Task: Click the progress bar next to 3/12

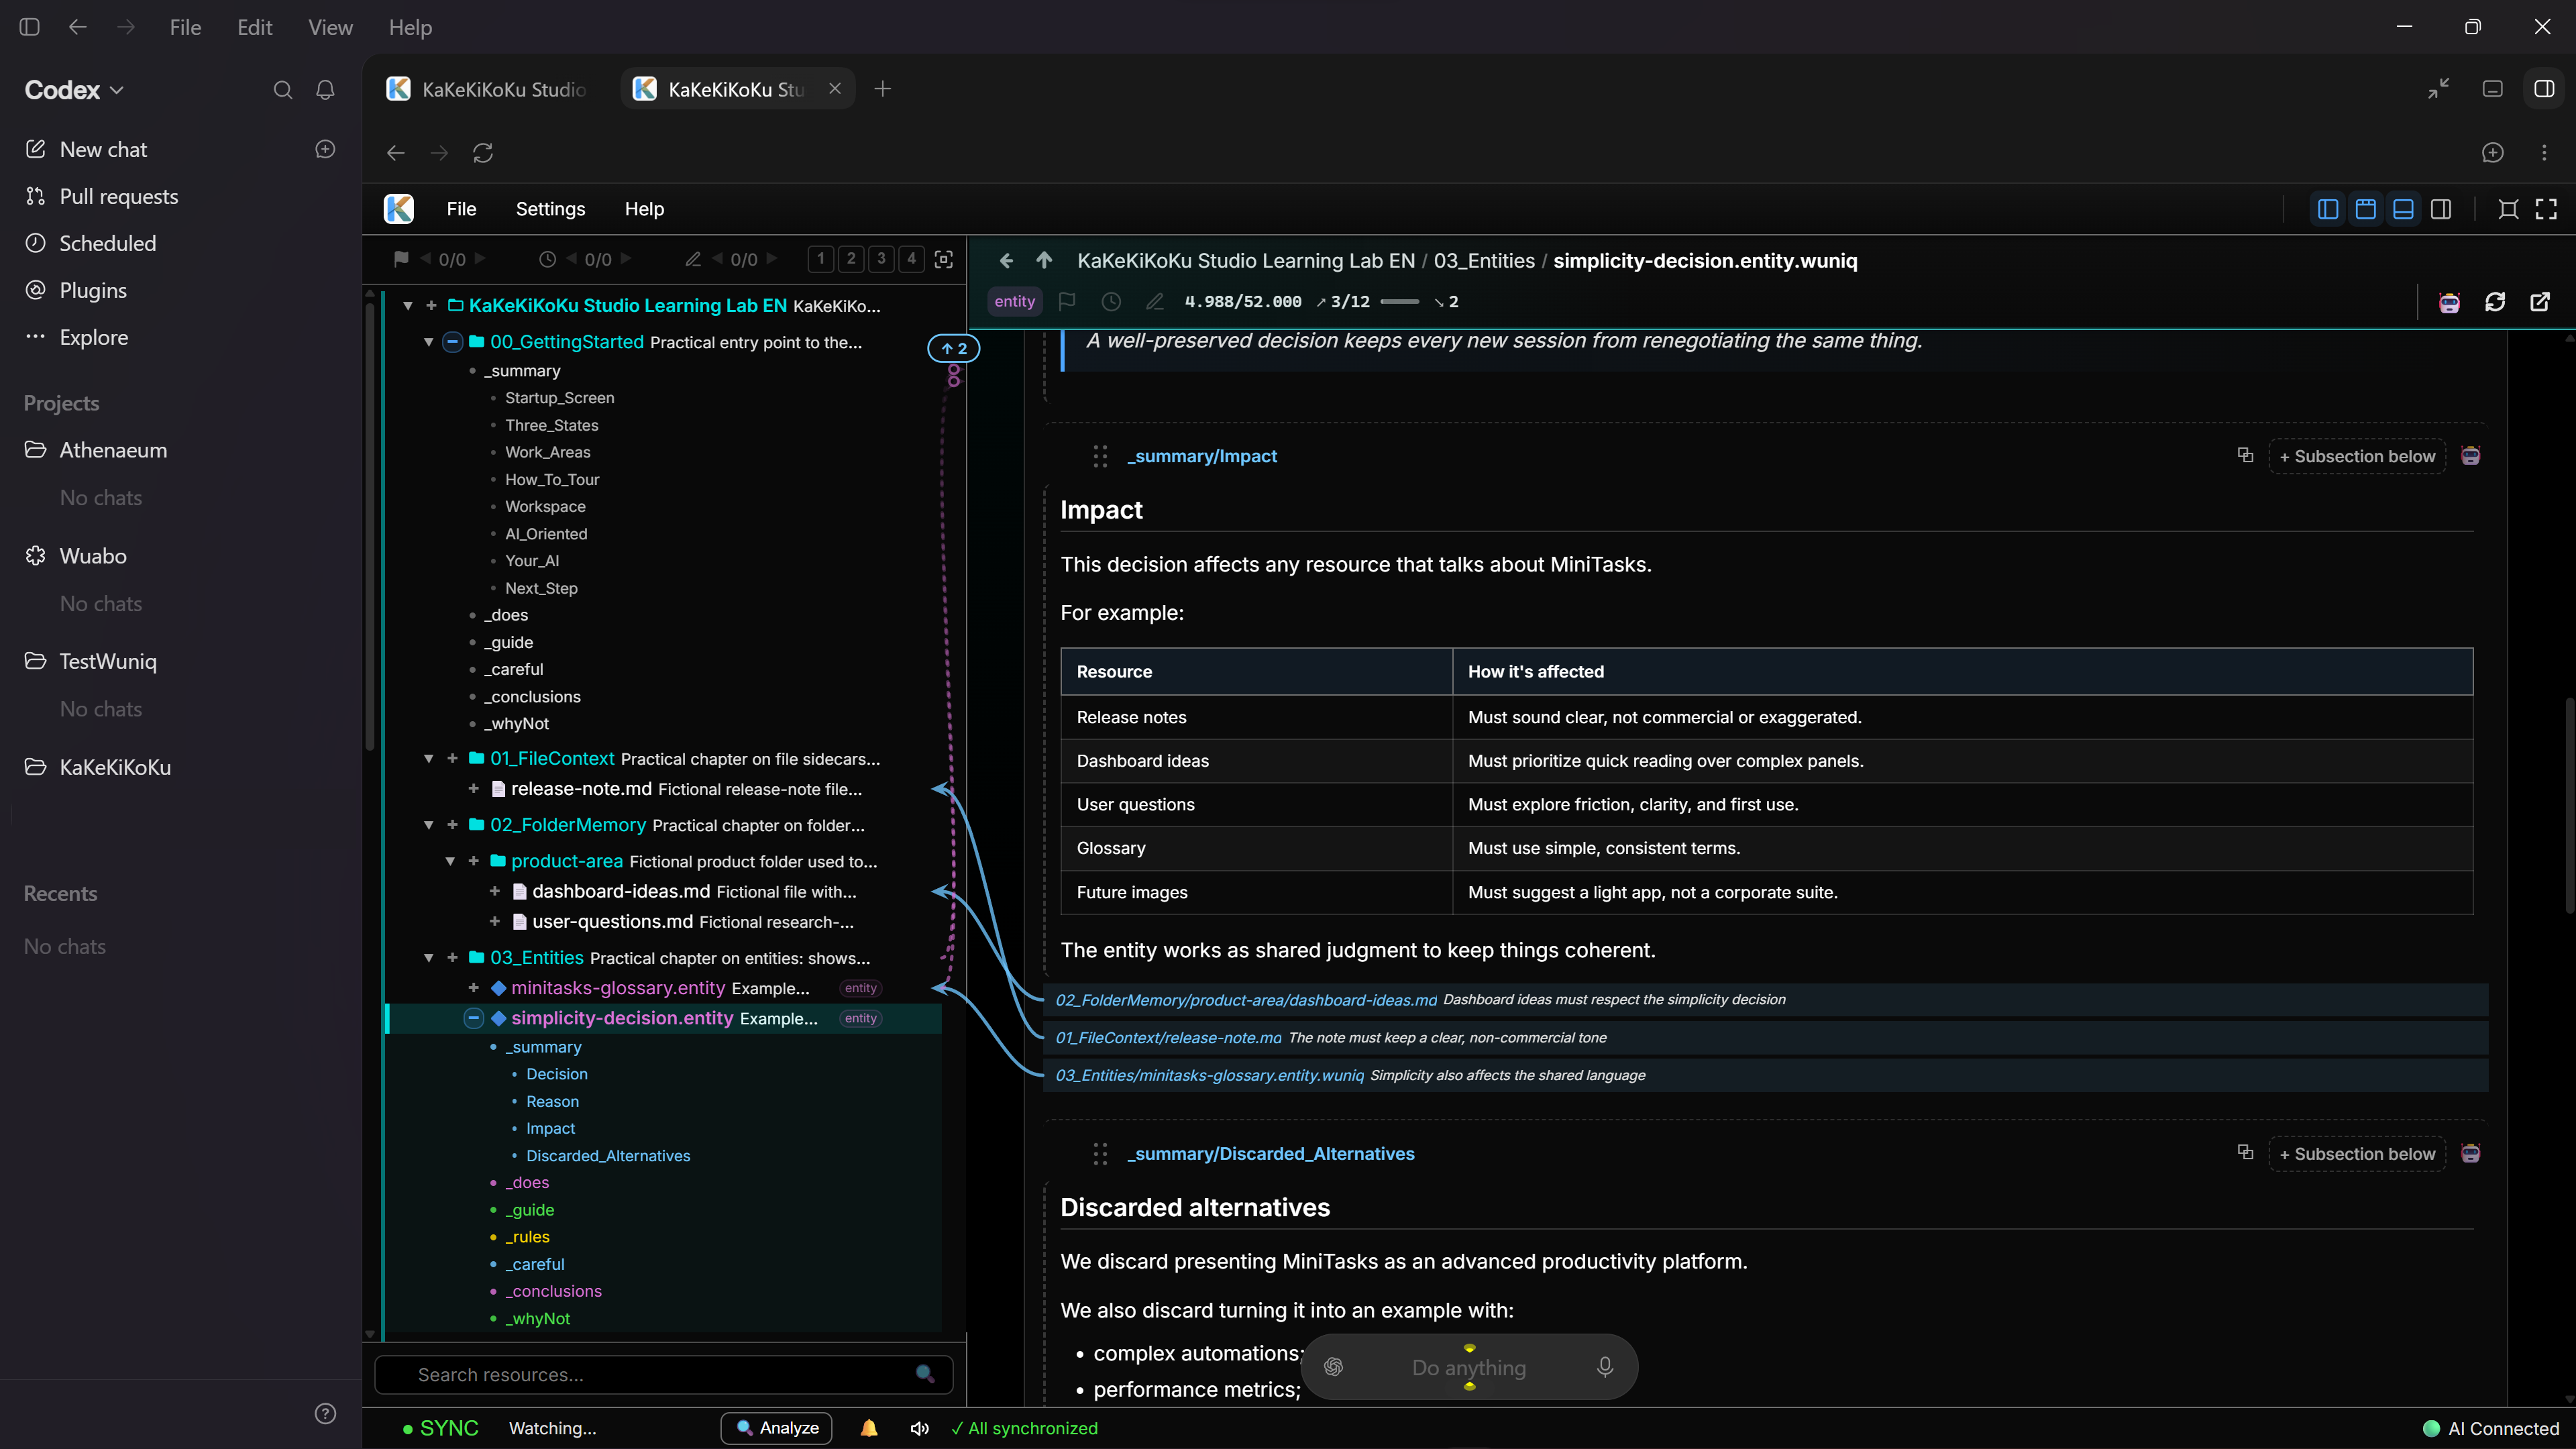Action: (x=1399, y=302)
